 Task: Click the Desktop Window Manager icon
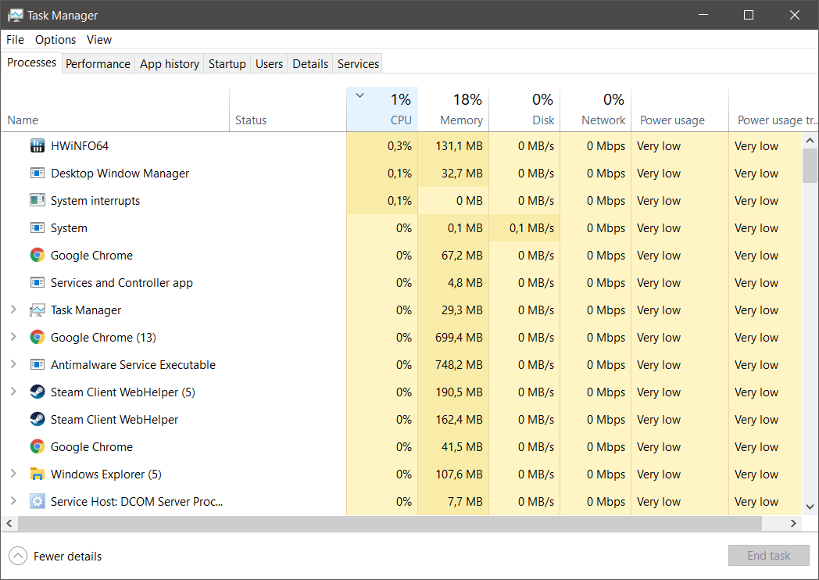point(37,174)
